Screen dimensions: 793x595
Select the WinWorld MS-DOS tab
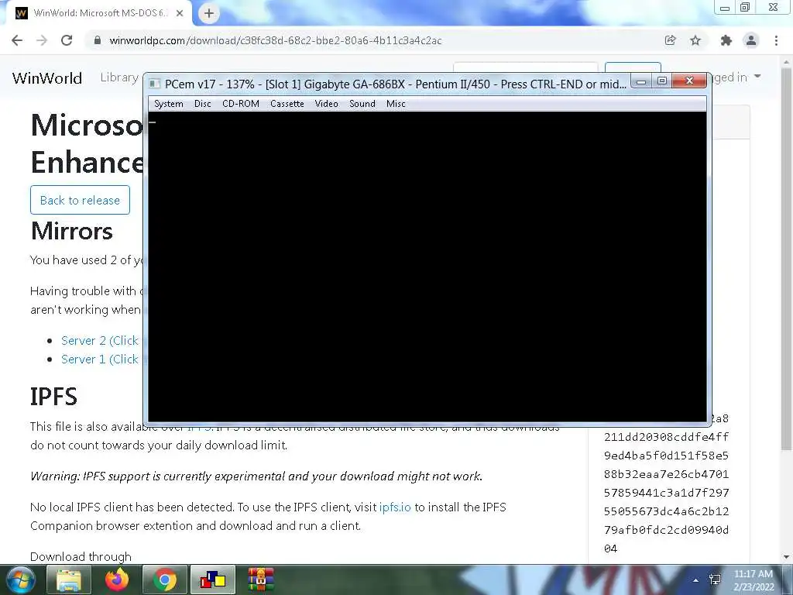(x=100, y=13)
